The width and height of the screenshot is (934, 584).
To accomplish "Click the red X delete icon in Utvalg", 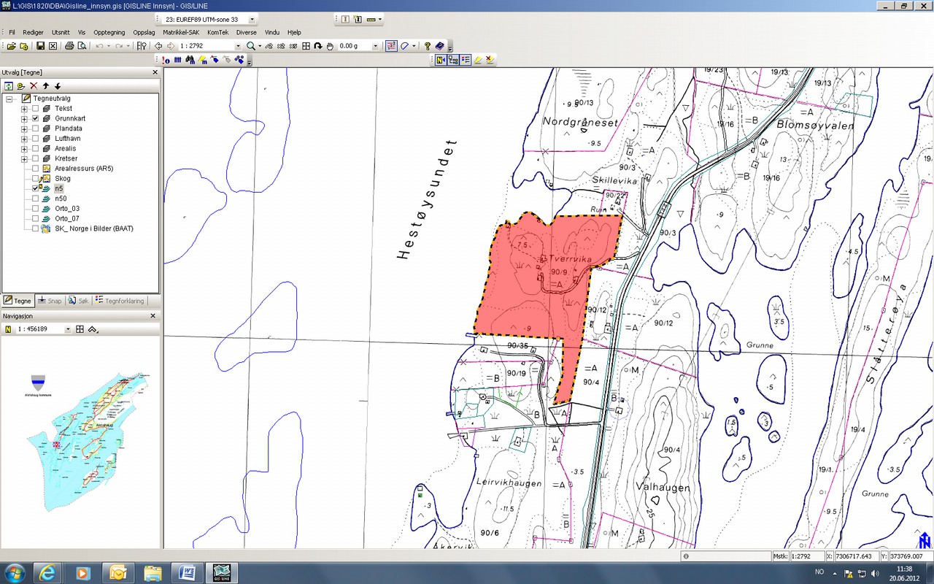I will coord(33,85).
